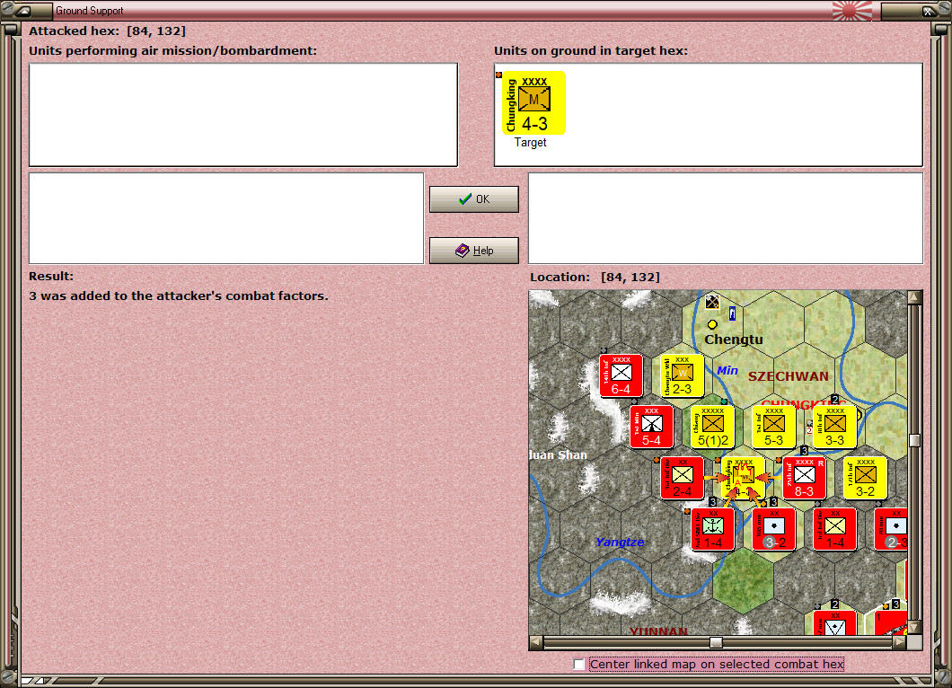Click the factory icon above Chengtu

click(712, 302)
